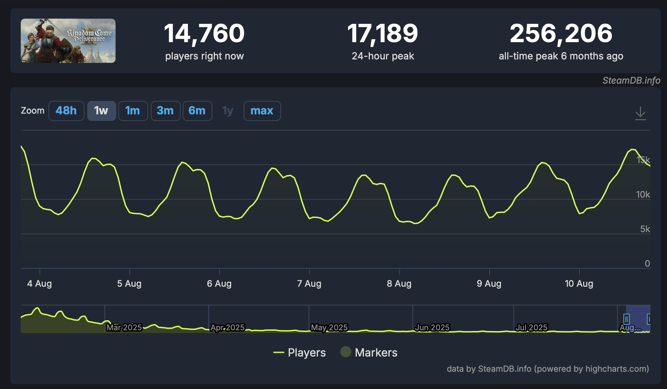
Task: Click the Mar 2025 label in navigator
Action: [124, 328]
